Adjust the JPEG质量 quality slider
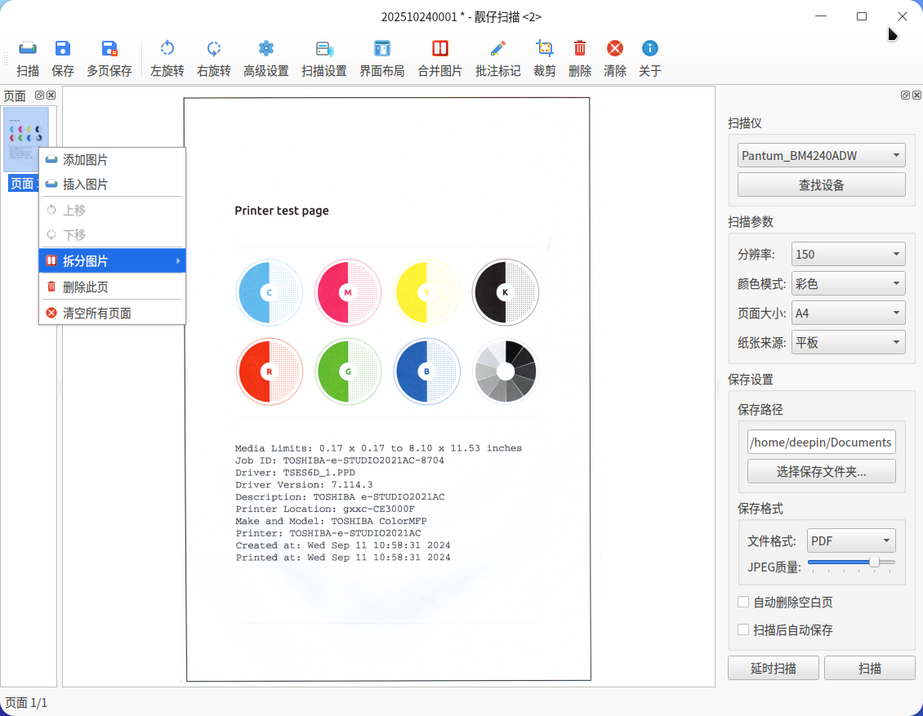 851,563
